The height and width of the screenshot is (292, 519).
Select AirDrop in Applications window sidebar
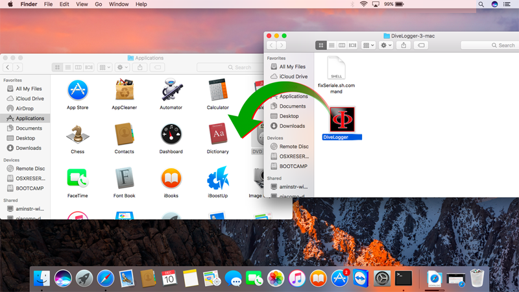25,108
